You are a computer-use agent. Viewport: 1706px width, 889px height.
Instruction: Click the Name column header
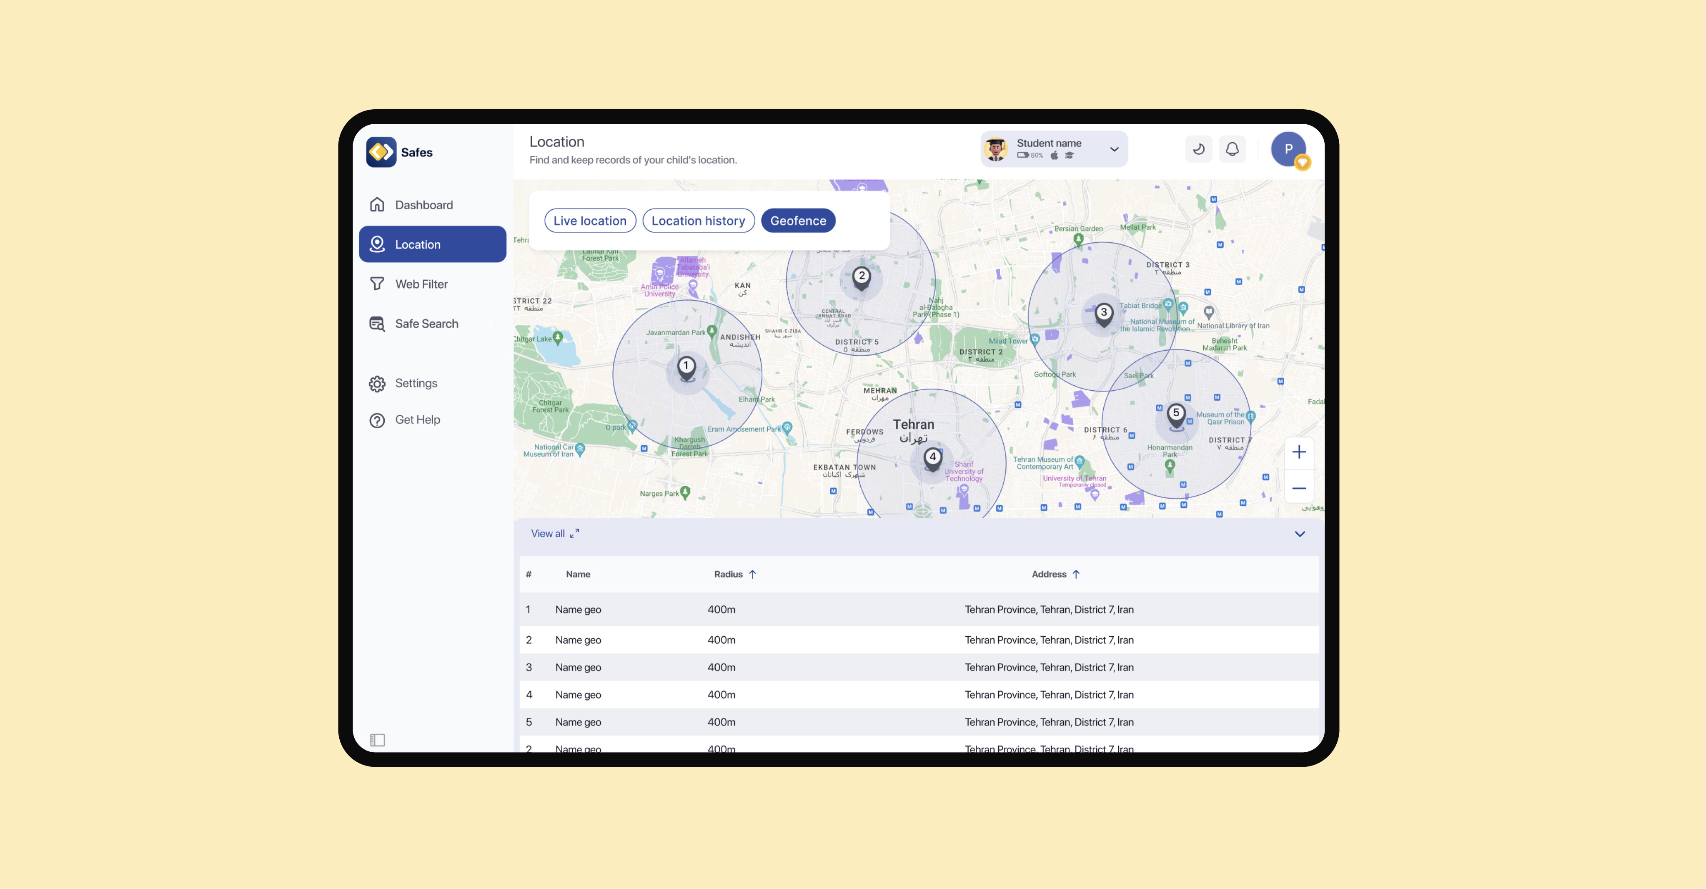pos(578,574)
